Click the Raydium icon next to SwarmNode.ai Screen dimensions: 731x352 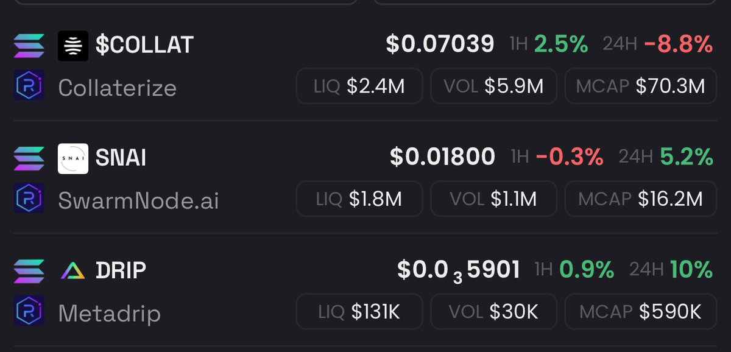[29, 199]
